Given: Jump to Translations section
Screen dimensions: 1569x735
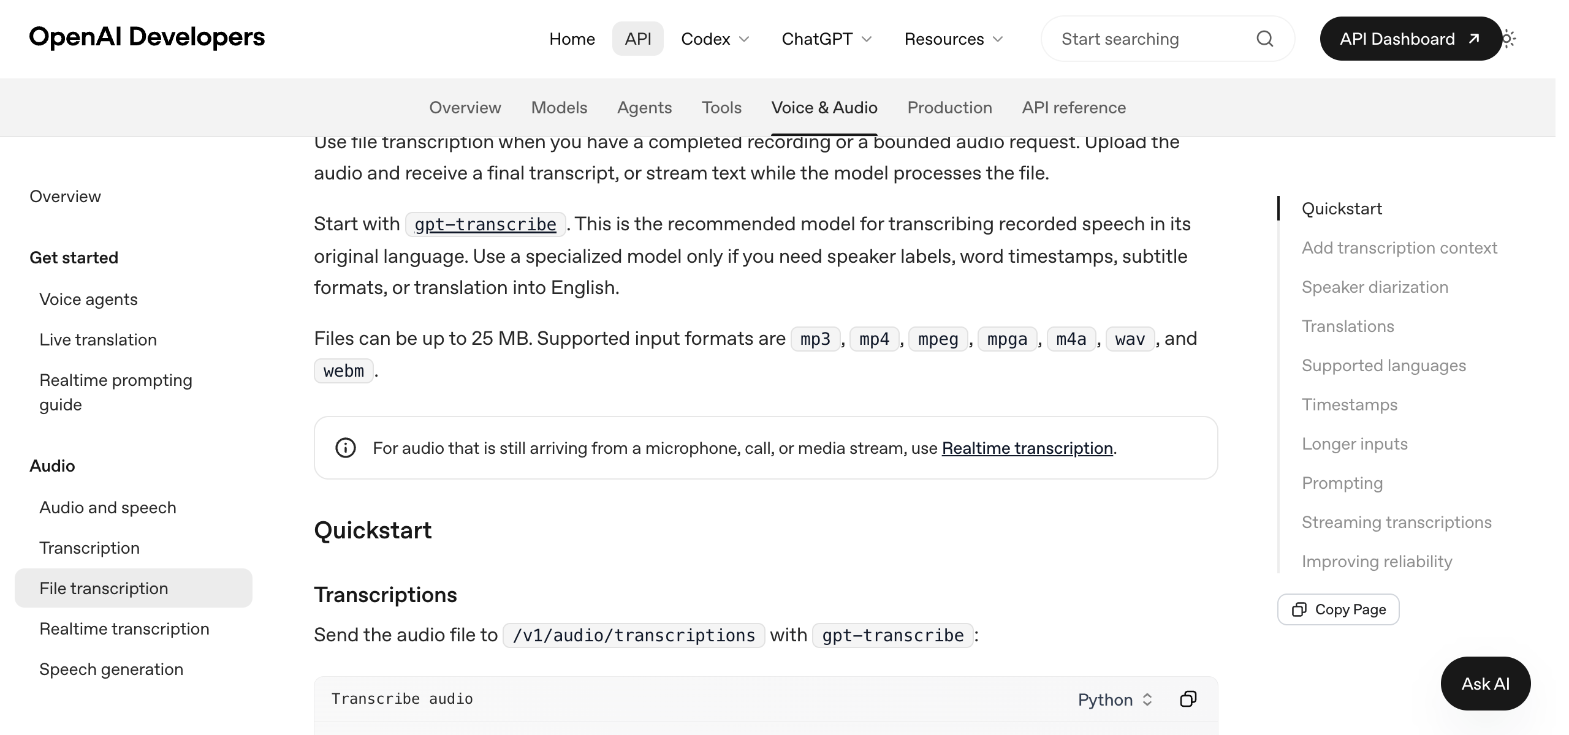Looking at the screenshot, I should click(x=1348, y=326).
